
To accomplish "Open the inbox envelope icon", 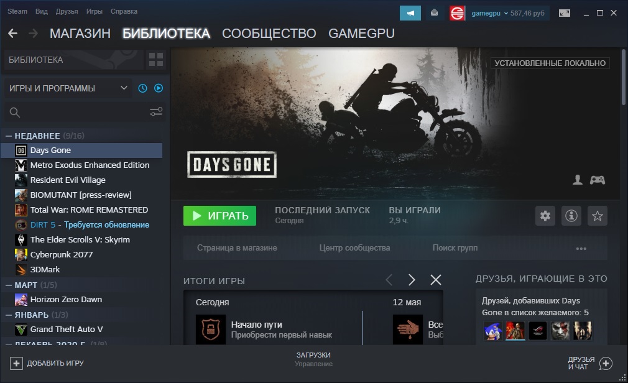I will click(434, 13).
